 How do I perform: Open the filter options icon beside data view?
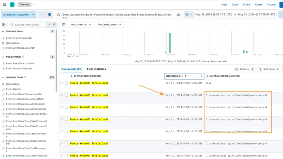click(x=42, y=14)
